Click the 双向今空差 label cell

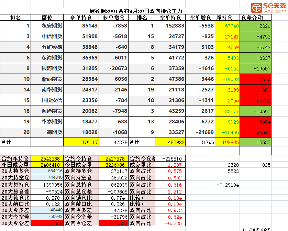[x=81, y=217]
